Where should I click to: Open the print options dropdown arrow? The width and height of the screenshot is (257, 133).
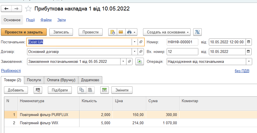[134, 32]
